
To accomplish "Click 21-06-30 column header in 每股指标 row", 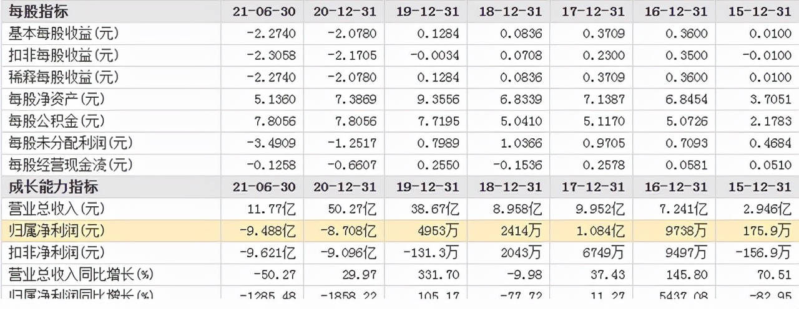I will 263,11.
